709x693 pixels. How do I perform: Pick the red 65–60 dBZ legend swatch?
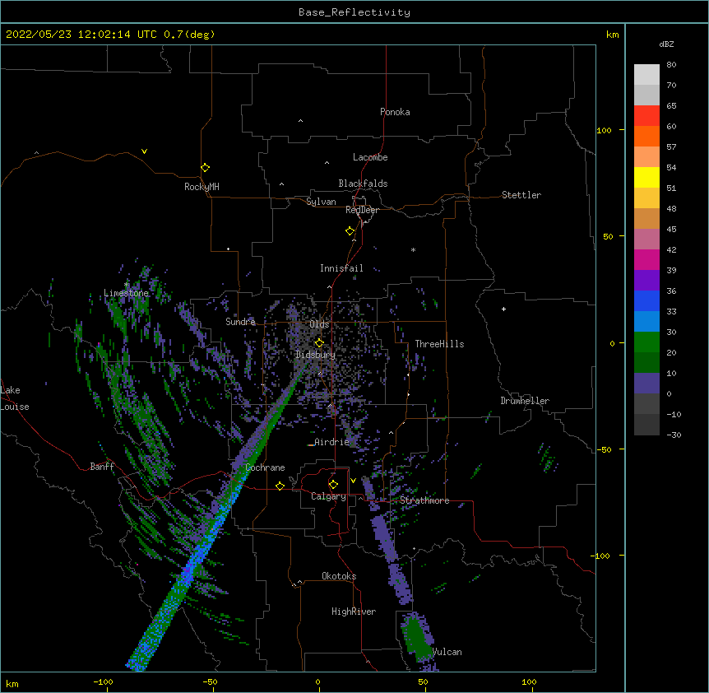(646, 115)
